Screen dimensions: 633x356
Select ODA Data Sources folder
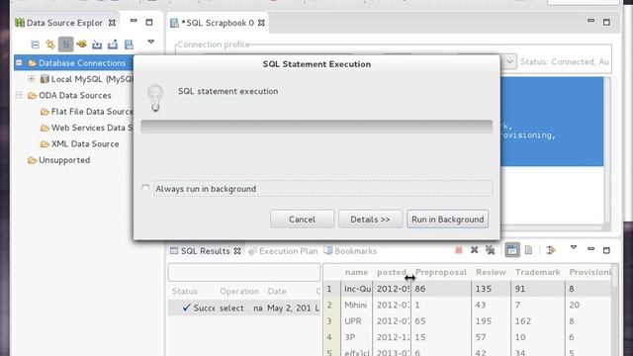pyautogui.click(x=75, y=95)
